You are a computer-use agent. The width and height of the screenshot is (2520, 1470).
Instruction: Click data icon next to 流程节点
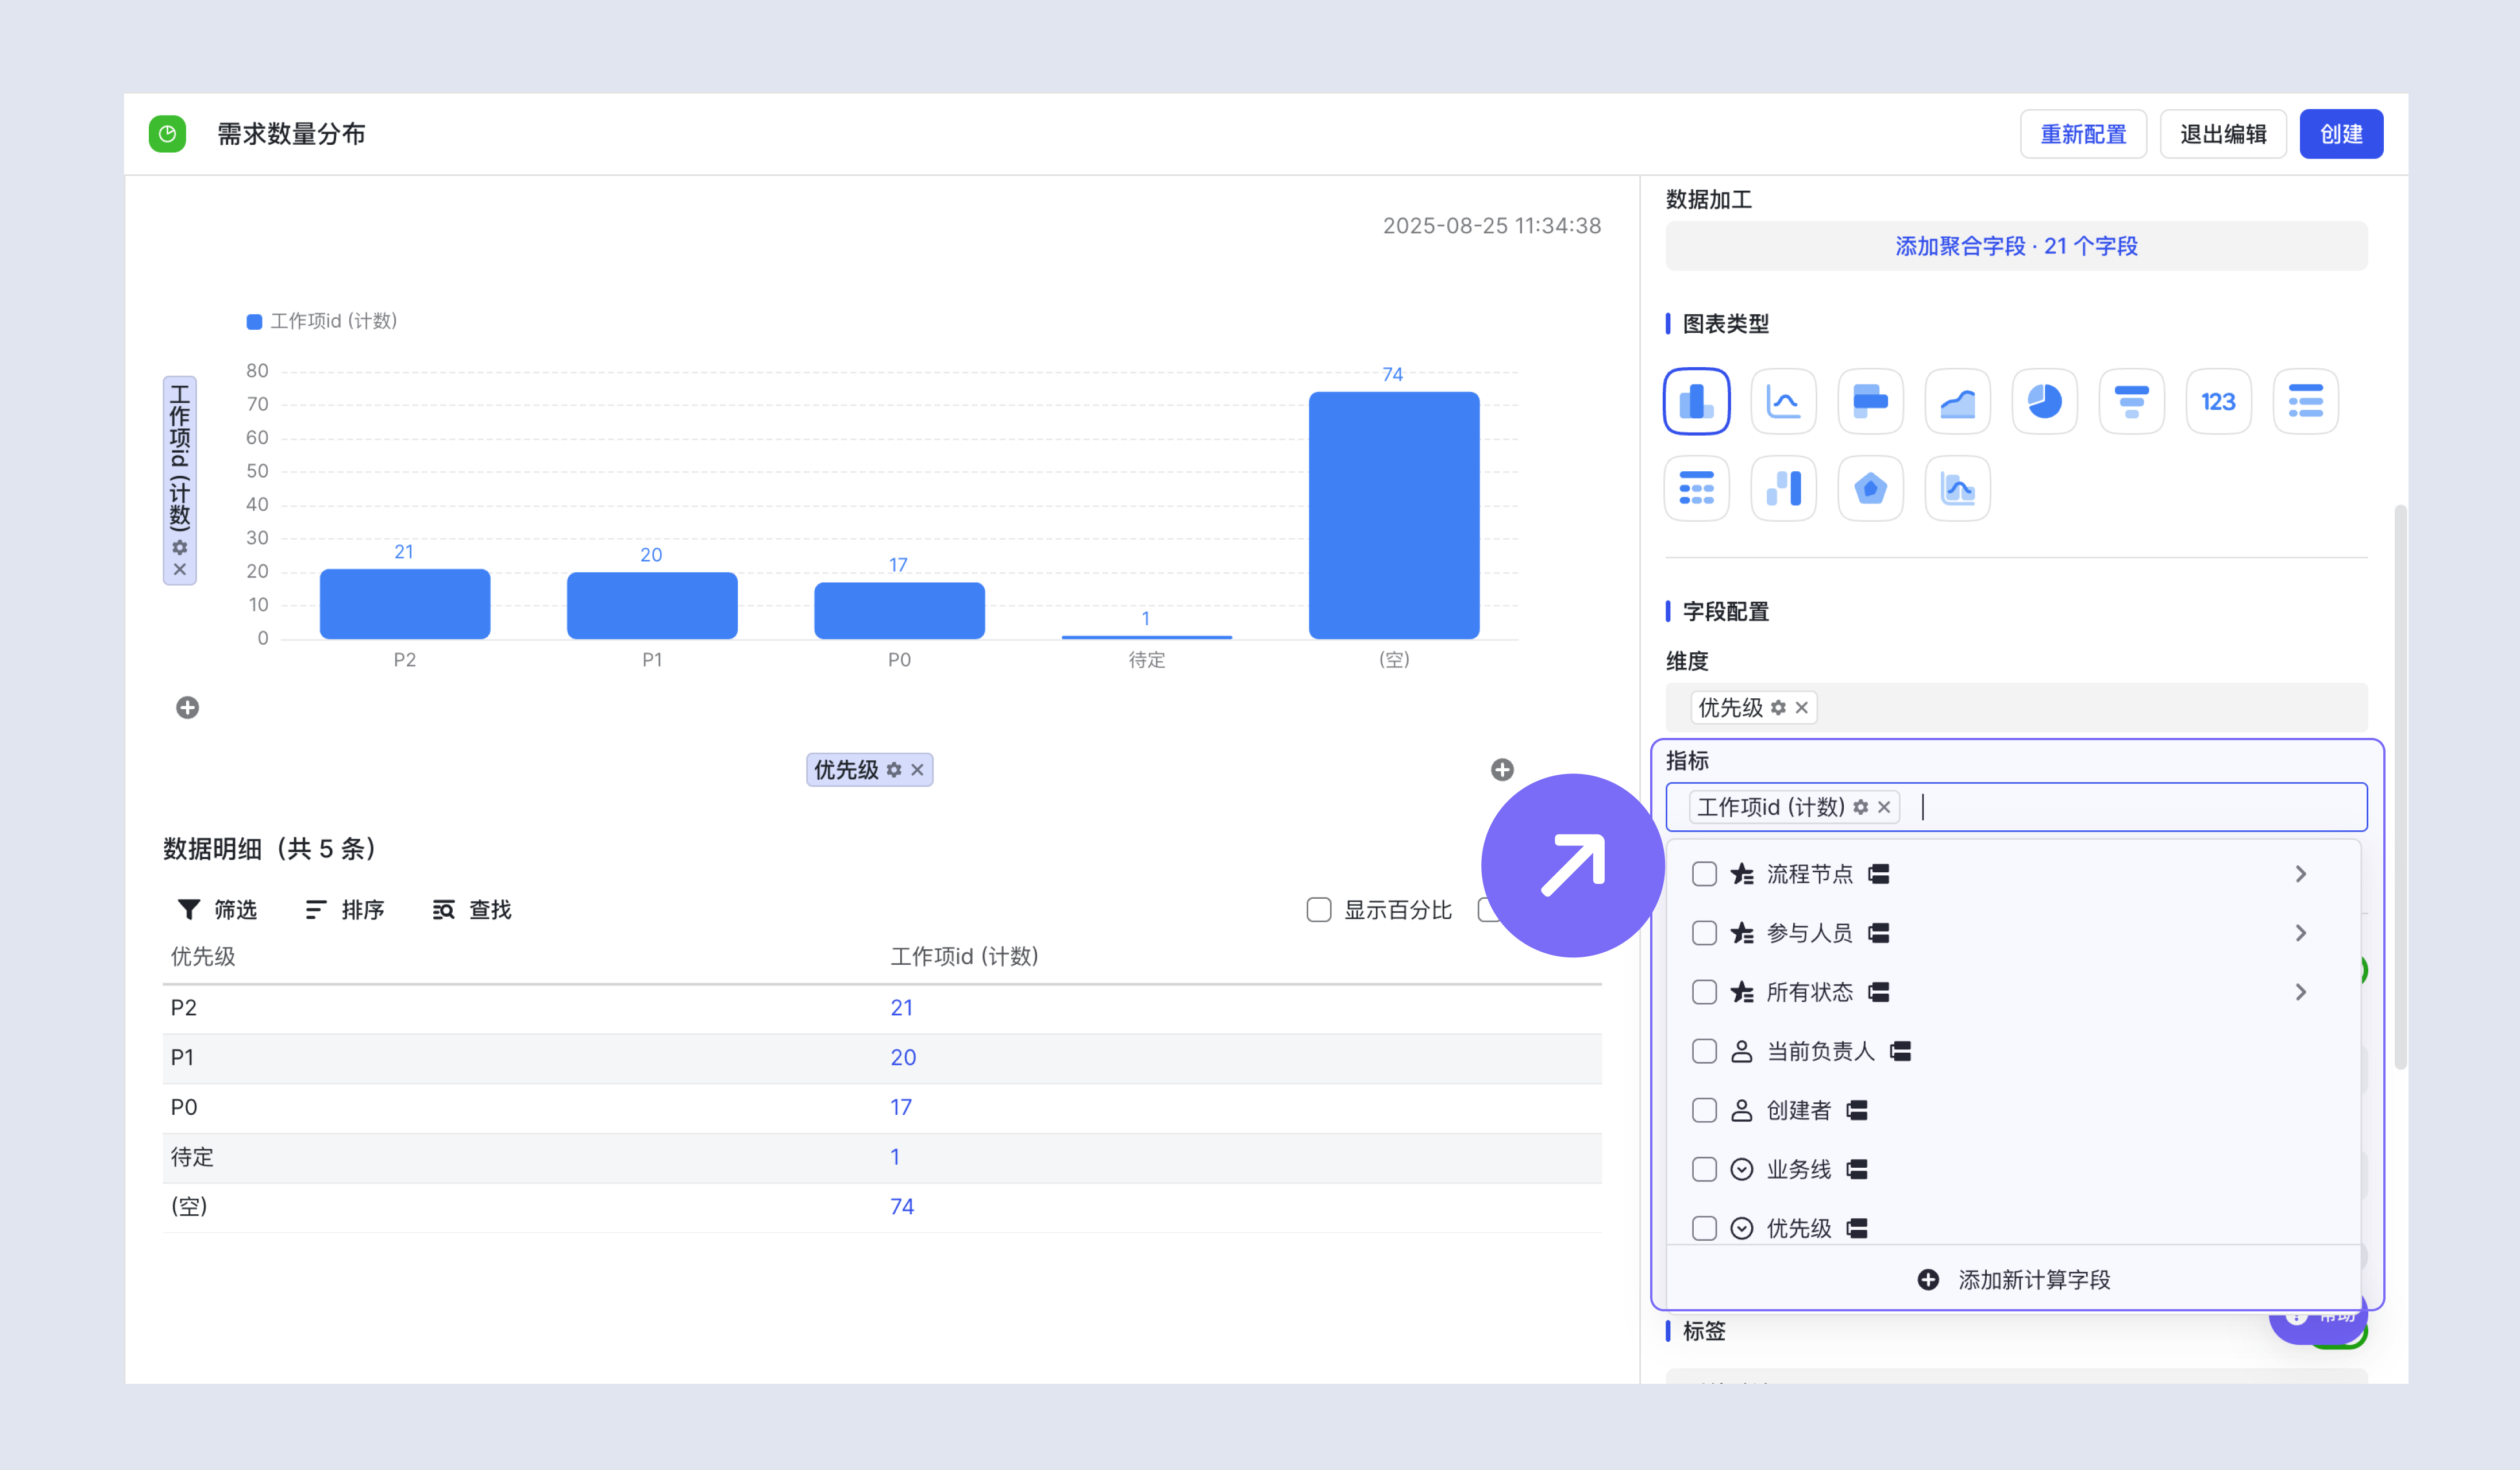click(x=1879, y=874)
